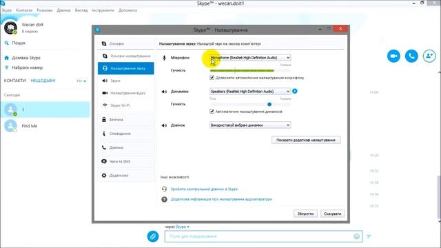Click the send message icon beside input
Viewport: 441px width, 248px height.
pos(369,236)
